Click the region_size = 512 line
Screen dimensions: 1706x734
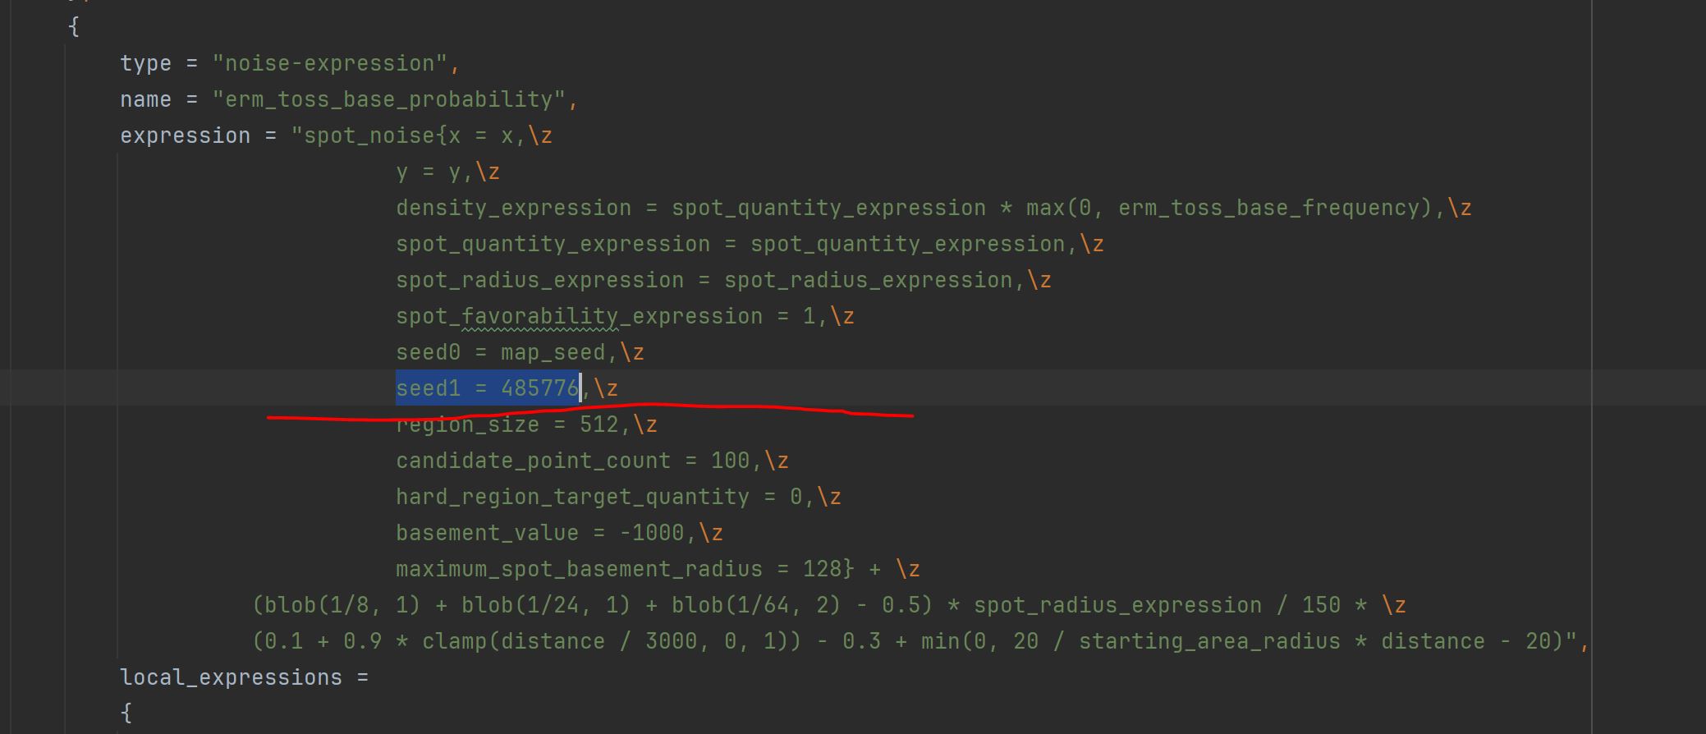tap(526, 424)
